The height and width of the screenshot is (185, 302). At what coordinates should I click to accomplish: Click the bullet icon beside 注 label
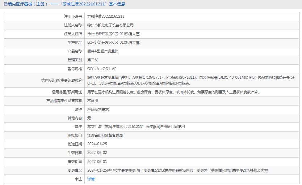tap(76, 179)
